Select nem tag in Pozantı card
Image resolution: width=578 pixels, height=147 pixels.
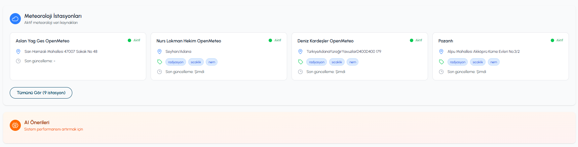point(494,62)
